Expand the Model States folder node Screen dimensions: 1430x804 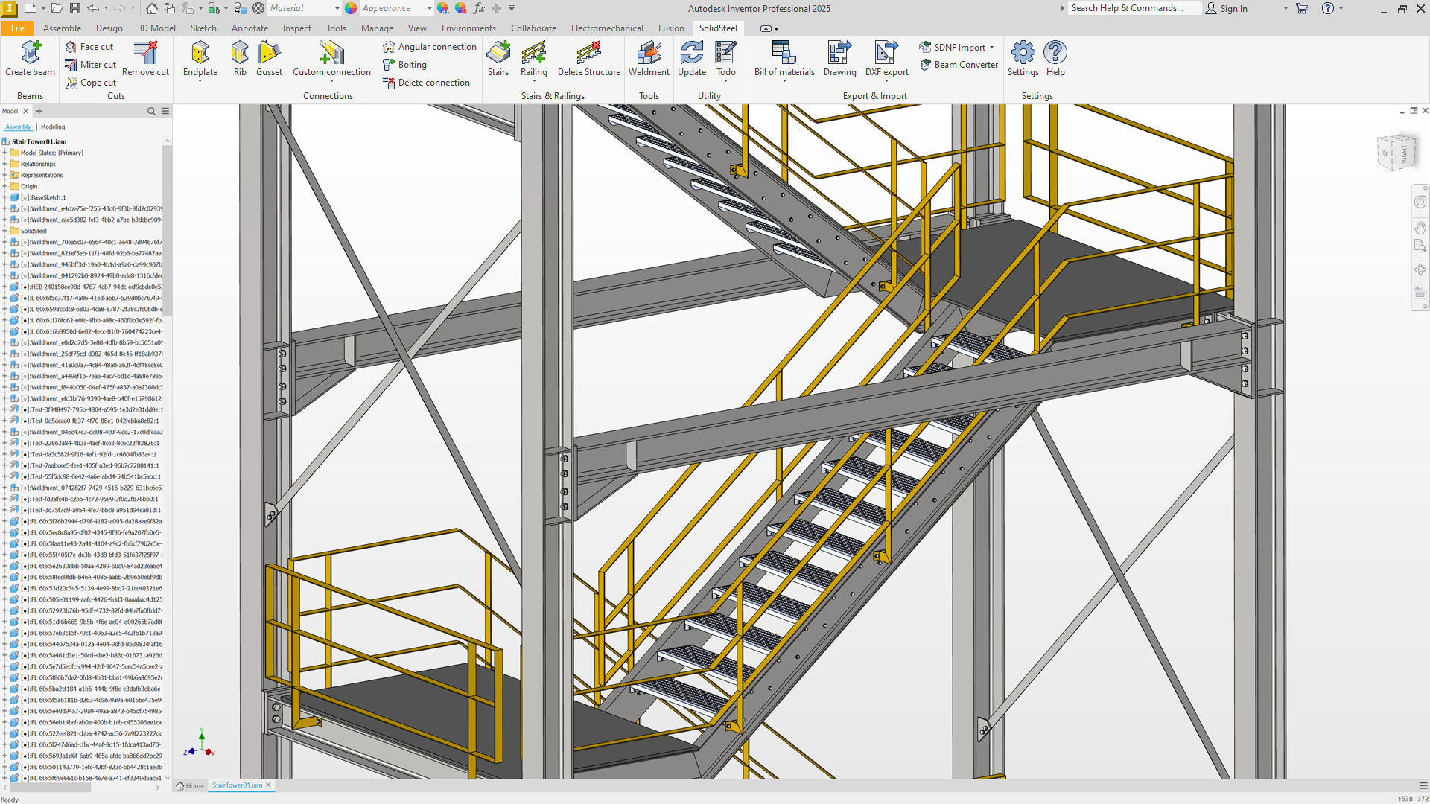[4, 153]
